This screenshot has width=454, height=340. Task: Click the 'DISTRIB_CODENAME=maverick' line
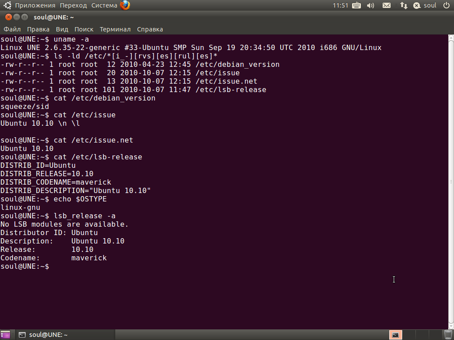[56, 182]
